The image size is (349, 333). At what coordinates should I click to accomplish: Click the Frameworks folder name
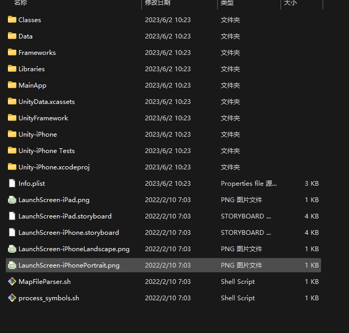(x=37, y=53)
